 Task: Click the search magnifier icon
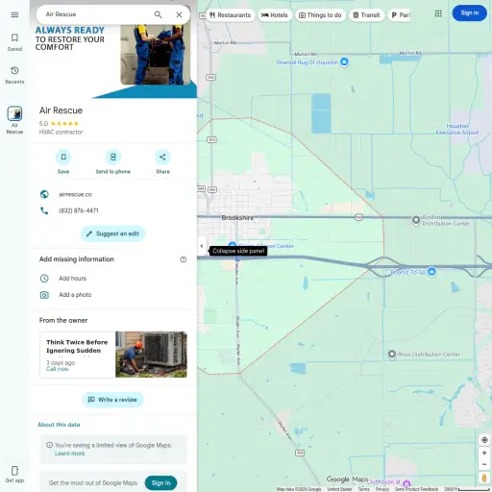[x=158, y=14]
